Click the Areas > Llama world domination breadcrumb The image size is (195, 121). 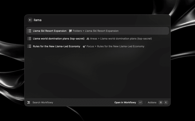coord(121,38)
